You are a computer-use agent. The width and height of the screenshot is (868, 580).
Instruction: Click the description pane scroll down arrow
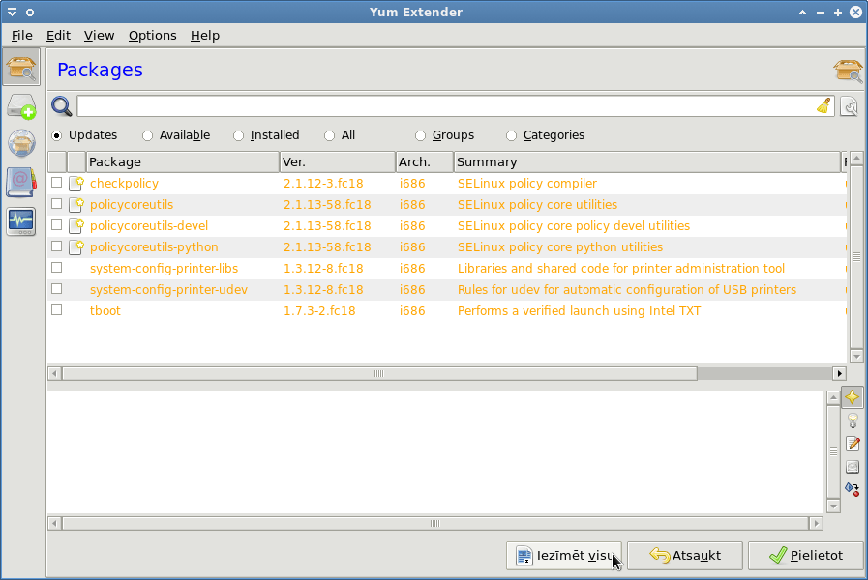pyautogui.click(x=833, y=506)
